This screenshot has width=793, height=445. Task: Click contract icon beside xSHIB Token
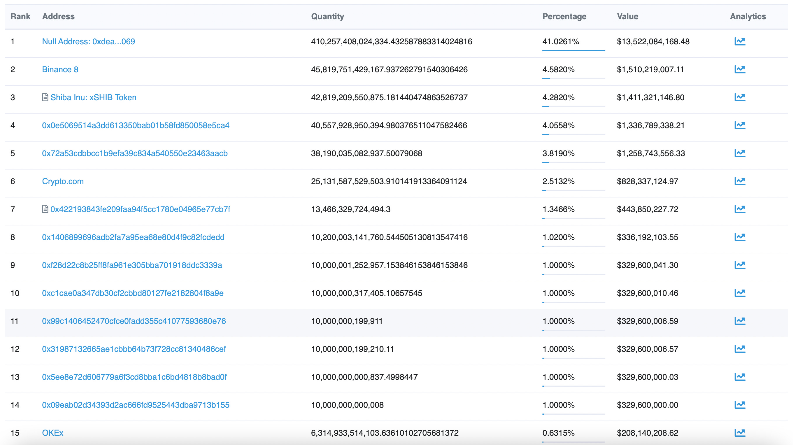[x=45, y=97]
